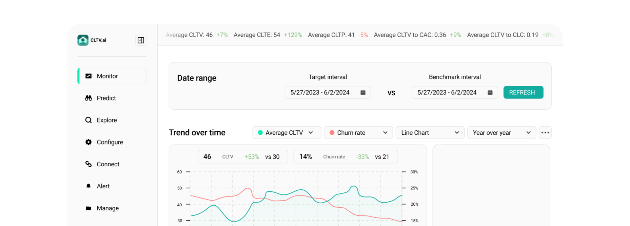
Task: Click the 14% Churn rate summary card
Action: tap(345, 157)
